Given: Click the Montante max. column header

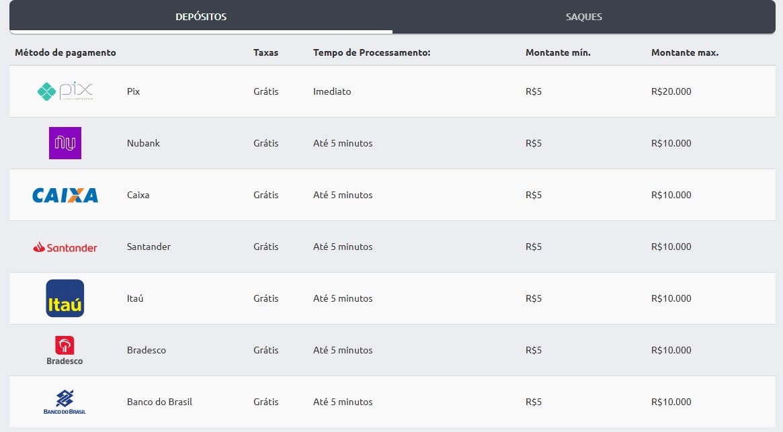Looking at the screenshot, I should coord(684,52).
